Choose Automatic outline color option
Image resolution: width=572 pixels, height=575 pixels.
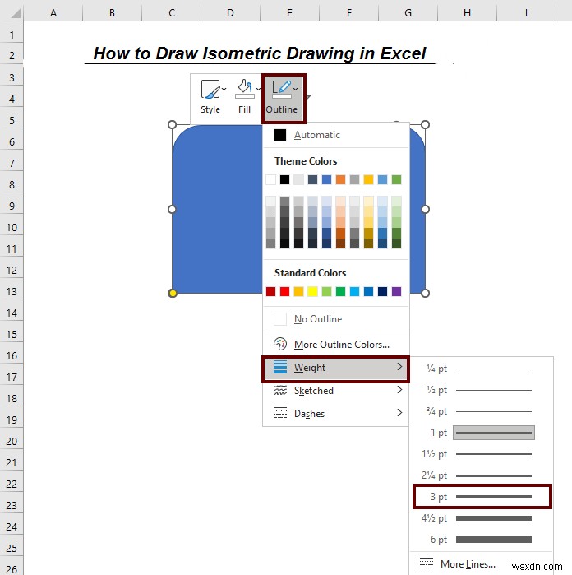pyautogui.click(x=335, y=135)
